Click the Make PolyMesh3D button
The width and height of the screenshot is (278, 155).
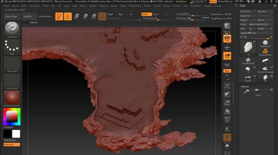coord(259,24)
